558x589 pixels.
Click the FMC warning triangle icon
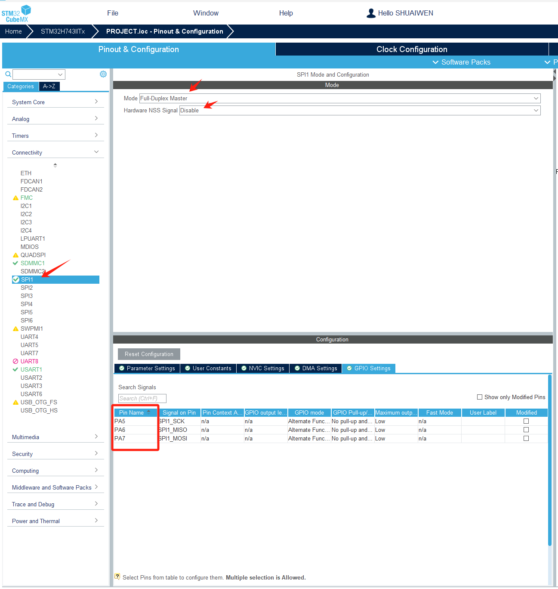click(16, 198)
